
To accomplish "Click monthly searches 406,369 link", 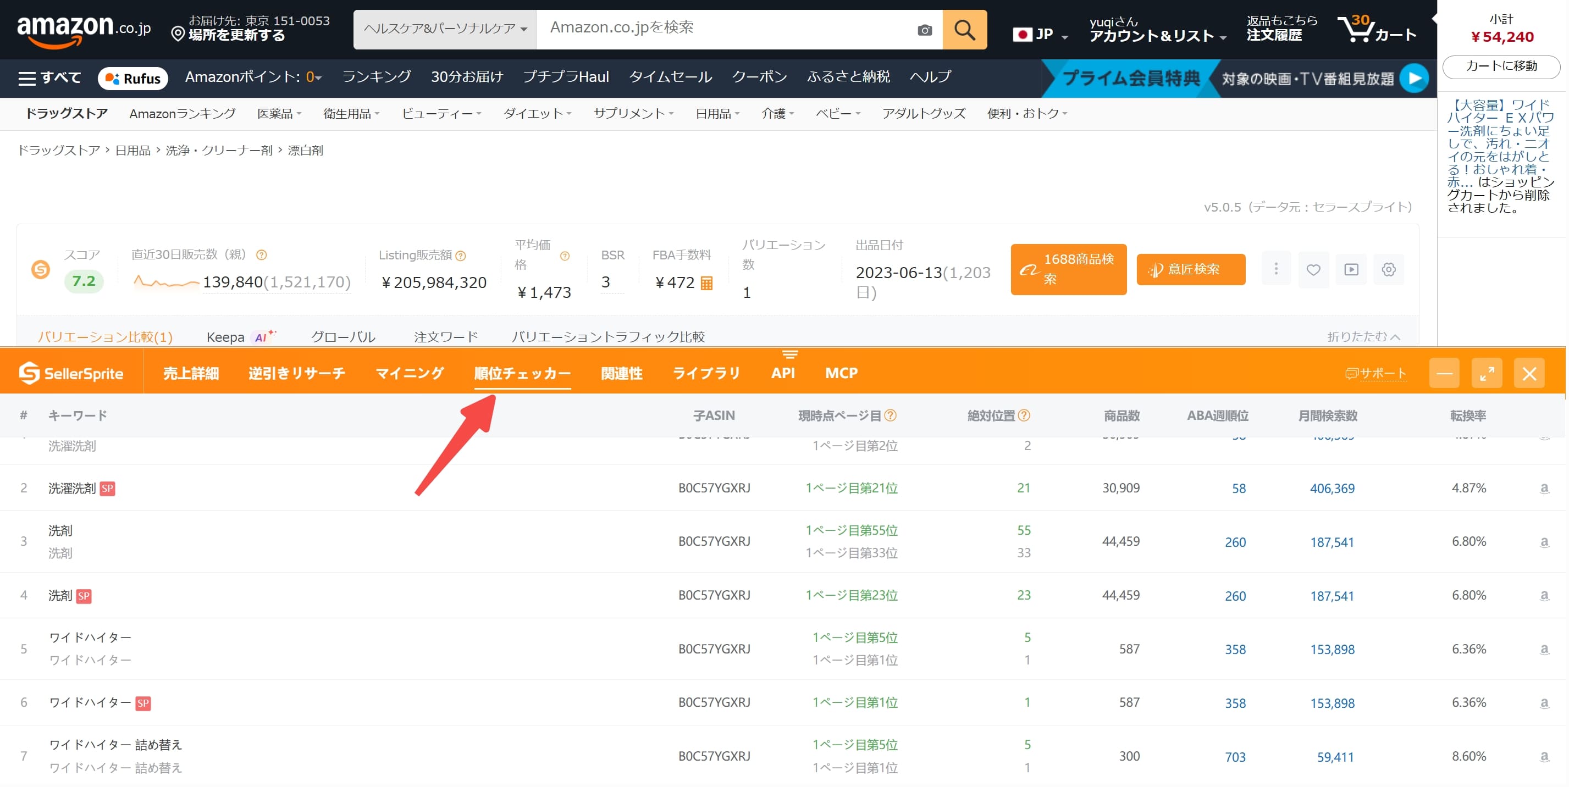I will 1333,488.
